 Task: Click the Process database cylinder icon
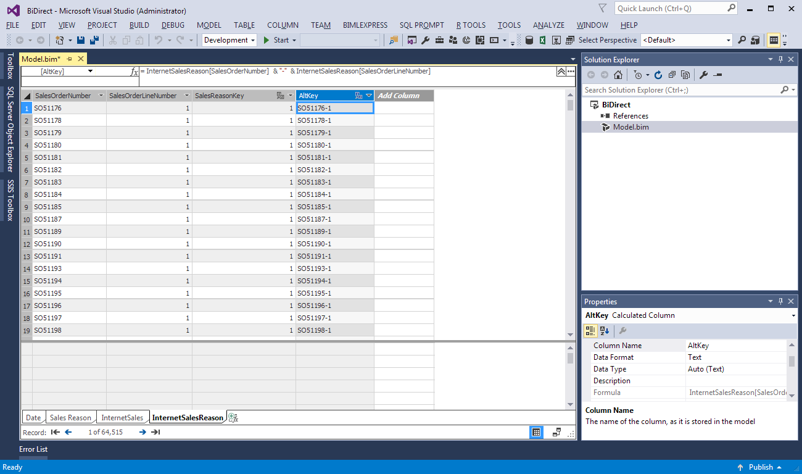point(529,40)
